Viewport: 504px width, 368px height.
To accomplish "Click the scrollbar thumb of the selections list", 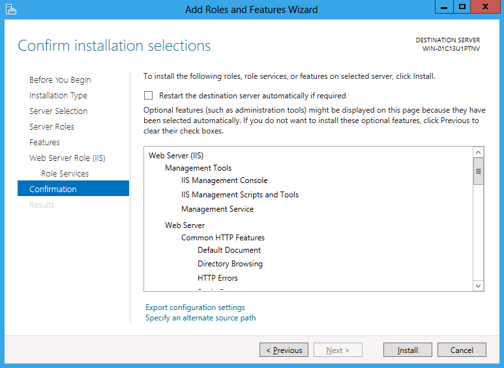I will pyautogui.click(x=479, y=171).
